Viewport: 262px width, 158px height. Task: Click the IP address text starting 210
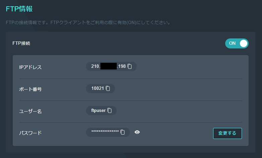click(95, 66)
